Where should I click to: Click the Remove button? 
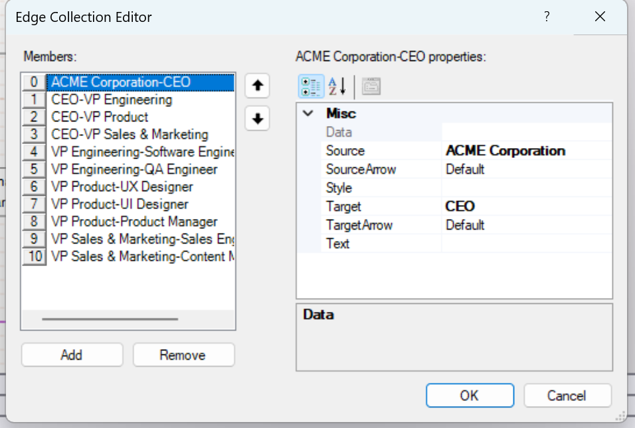183,355
